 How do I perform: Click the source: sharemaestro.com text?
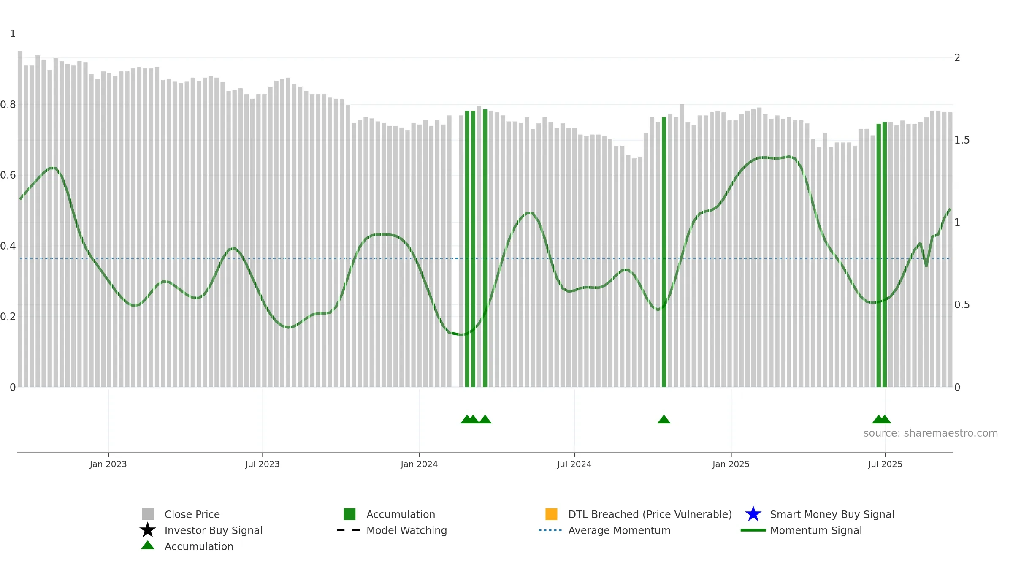[x=931, y=433]
